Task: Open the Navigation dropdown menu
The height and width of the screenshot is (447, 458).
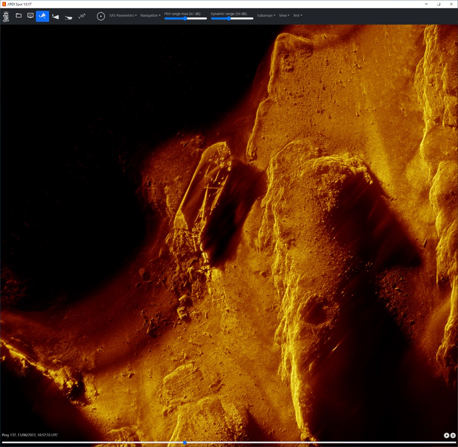Action: click(150, 15)
